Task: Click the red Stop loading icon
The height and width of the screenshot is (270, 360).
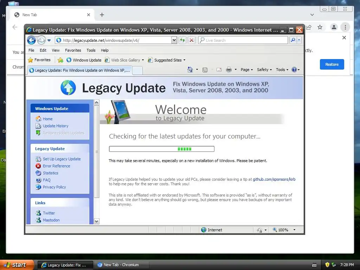Action: pyautogui.click(x=192, y=40)
